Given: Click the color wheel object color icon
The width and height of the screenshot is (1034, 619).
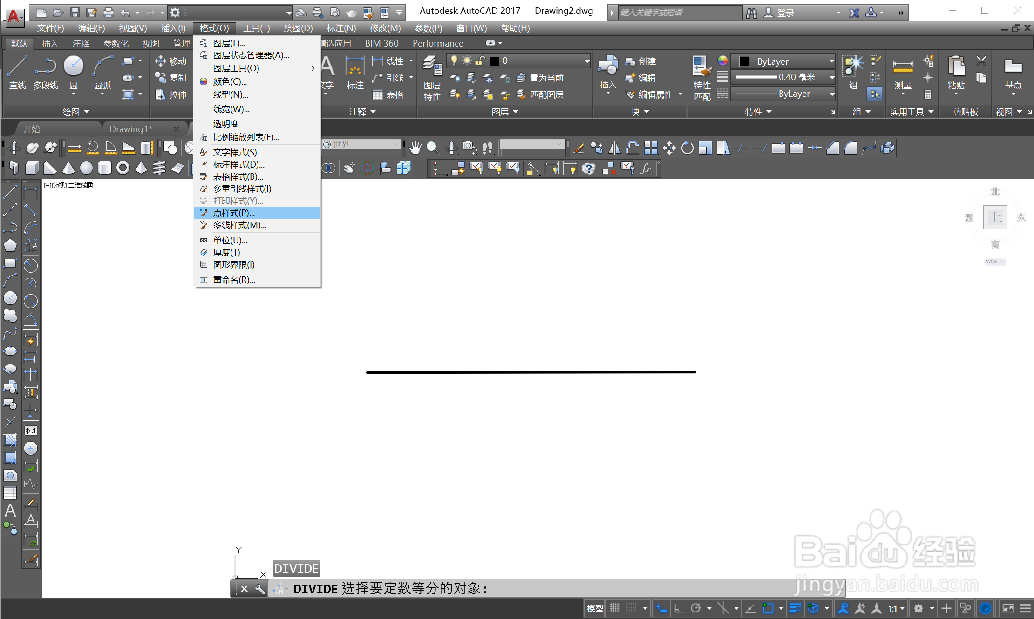Looking at the screenshot, I should pos(722,61).
